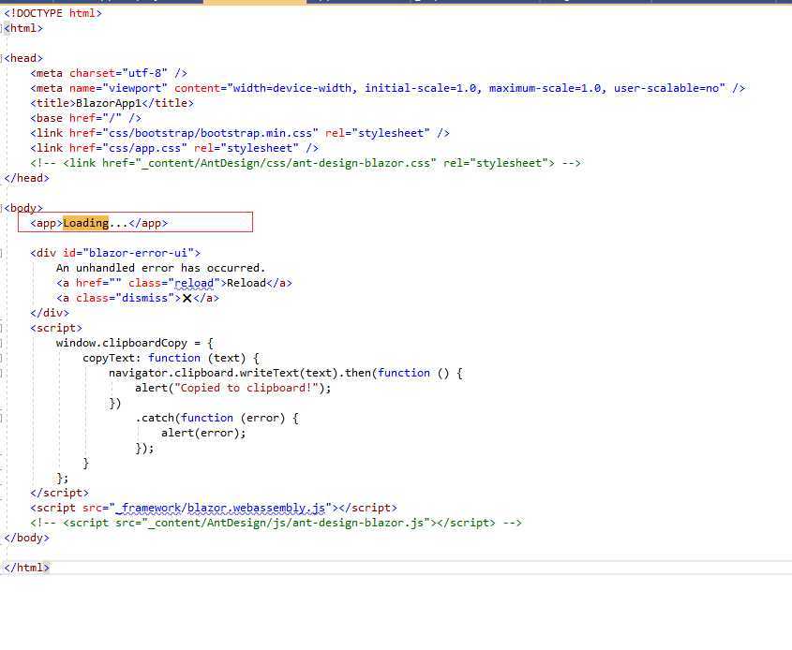
Task: Select the active highlighted document tab
Action: [255, 2]
